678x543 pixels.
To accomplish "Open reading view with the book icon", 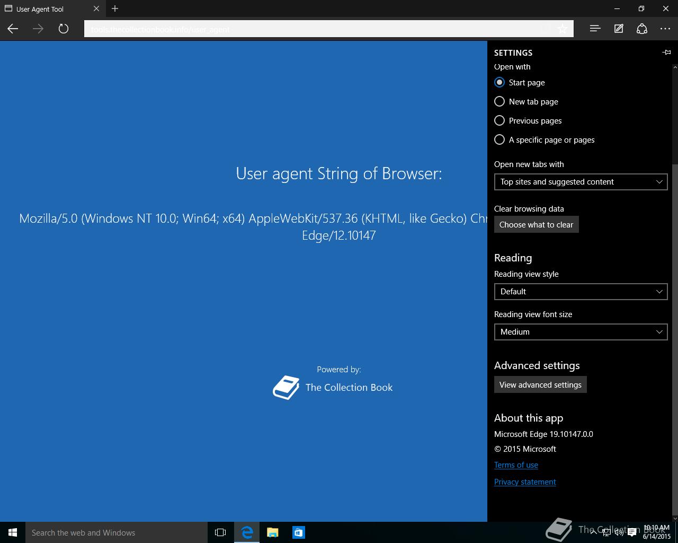I will pos(546,29).
